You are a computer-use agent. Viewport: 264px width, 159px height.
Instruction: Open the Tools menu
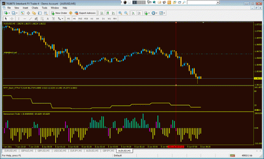tap(44, 8)
